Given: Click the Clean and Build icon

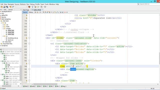Looking at the screenshot, I should coord(35,7).
